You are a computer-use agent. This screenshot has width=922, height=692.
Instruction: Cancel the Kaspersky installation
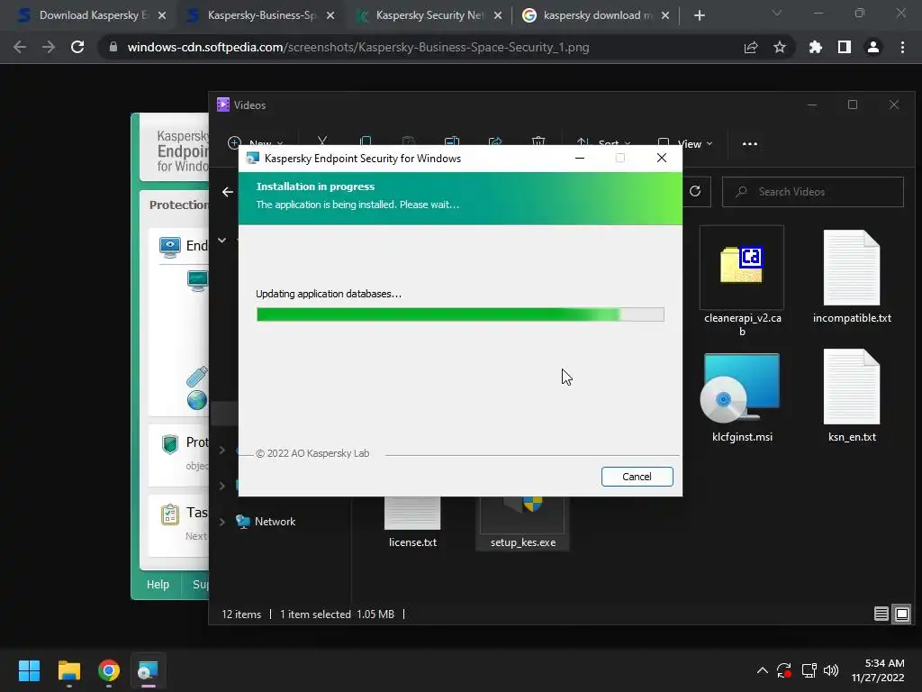pos(637,477)
